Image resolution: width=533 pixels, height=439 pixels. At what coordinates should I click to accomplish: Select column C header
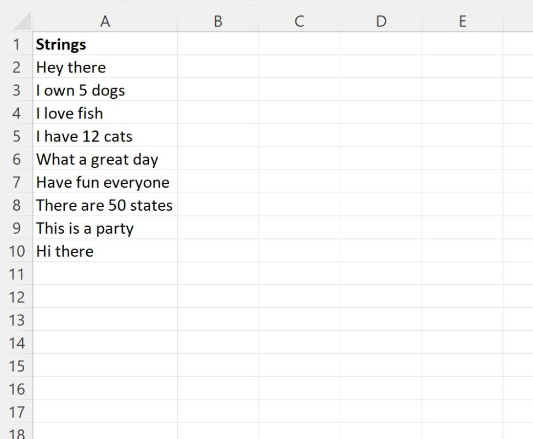point(299,21)
